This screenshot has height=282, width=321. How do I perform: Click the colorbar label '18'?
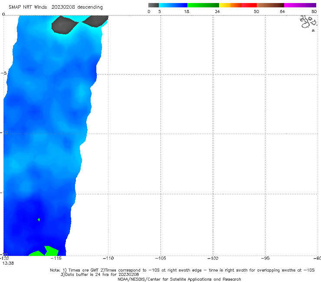point(187,12)
